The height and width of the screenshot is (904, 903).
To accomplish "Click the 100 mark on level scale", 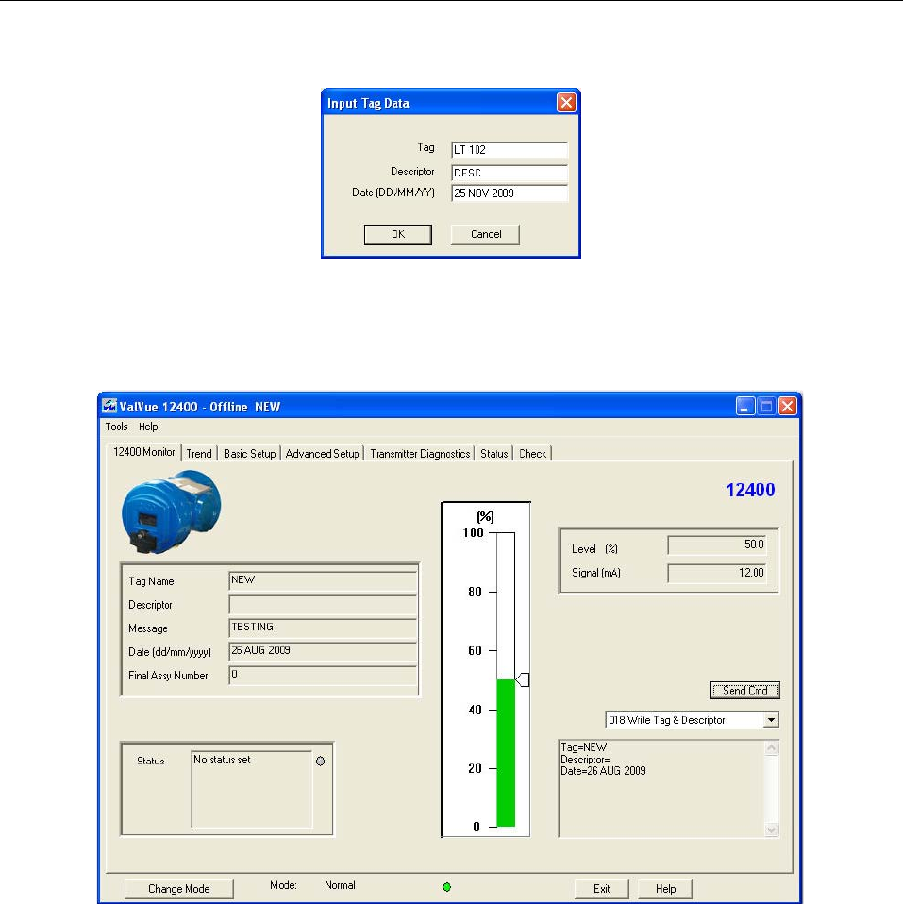I will point(474,533).
